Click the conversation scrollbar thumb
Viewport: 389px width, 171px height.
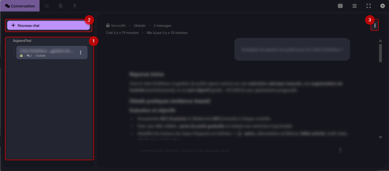pos(381,53)
